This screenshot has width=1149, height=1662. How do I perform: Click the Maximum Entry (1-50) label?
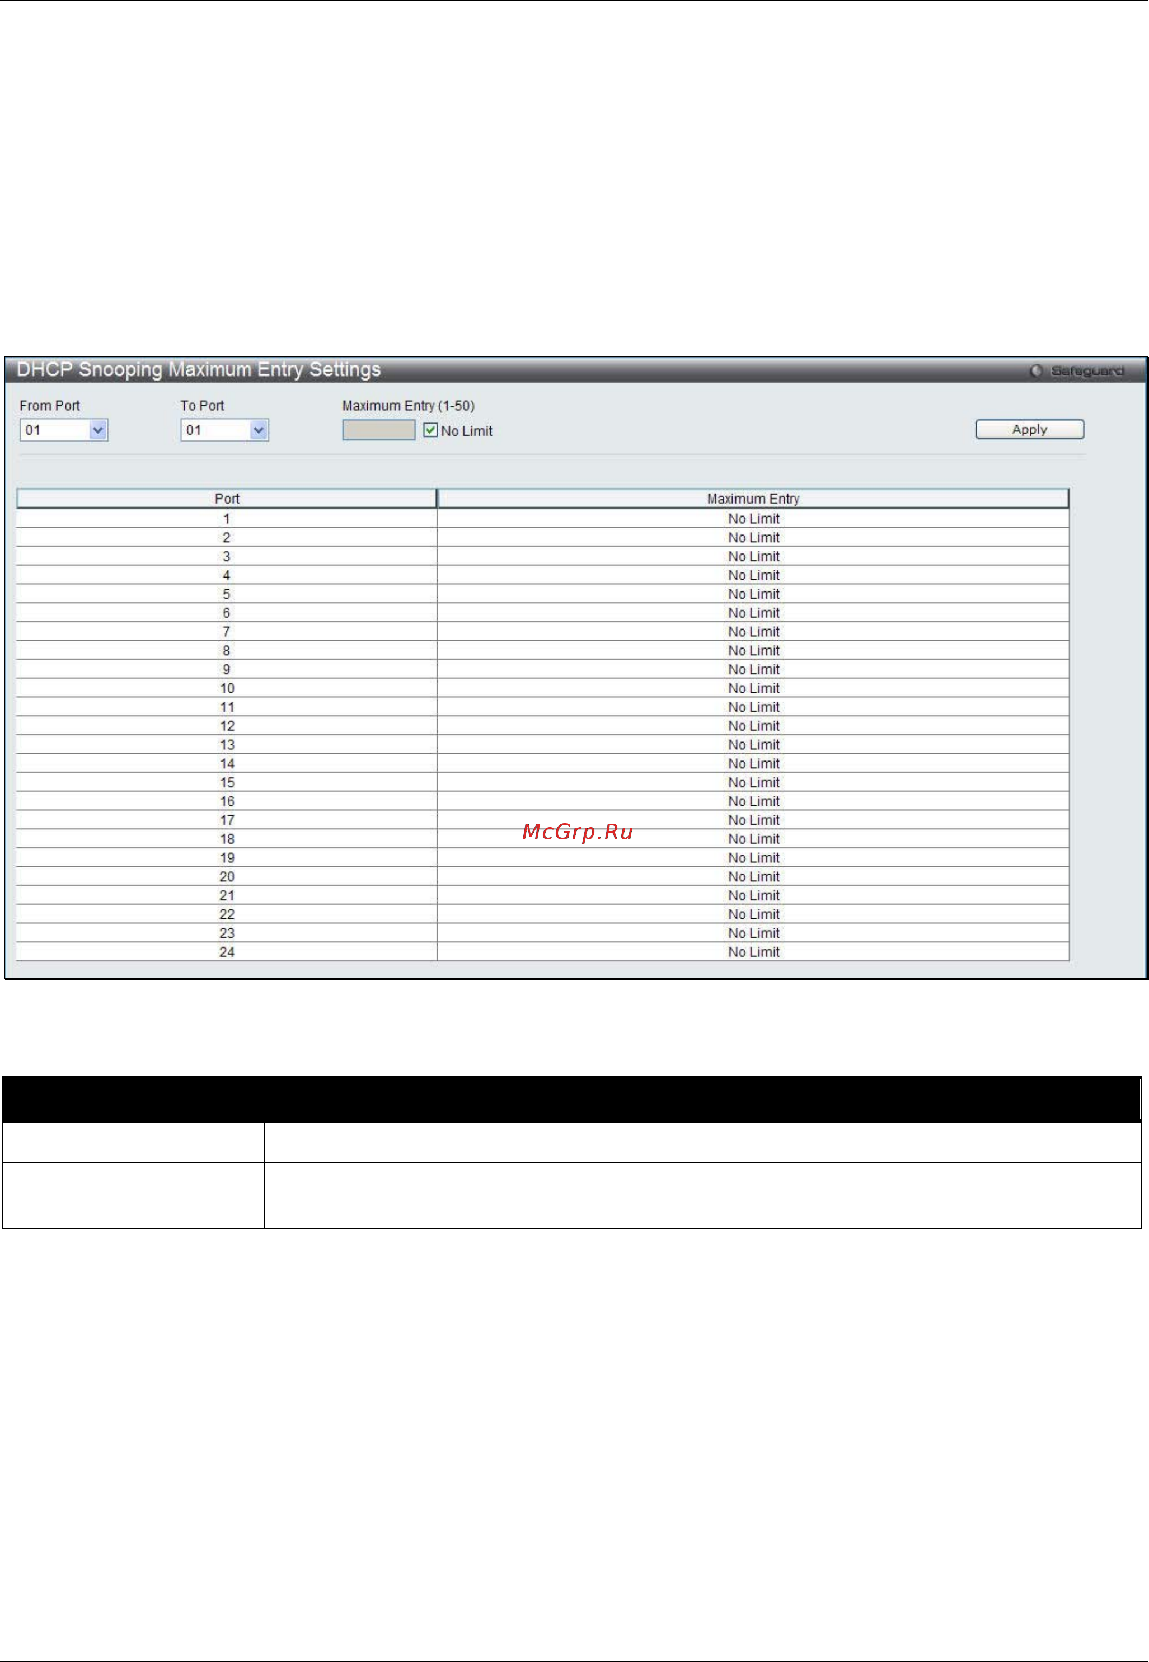click(x=408, y=406)
